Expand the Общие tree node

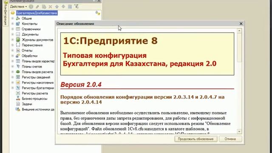(x=12, y=18)
